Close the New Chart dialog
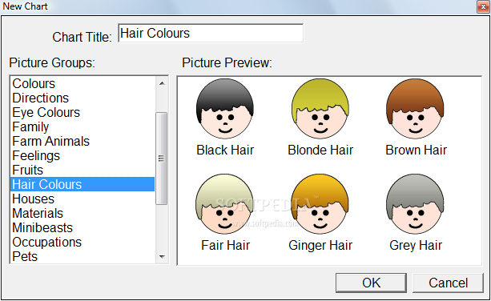This screenshot has width=491, height=301. 483,6
